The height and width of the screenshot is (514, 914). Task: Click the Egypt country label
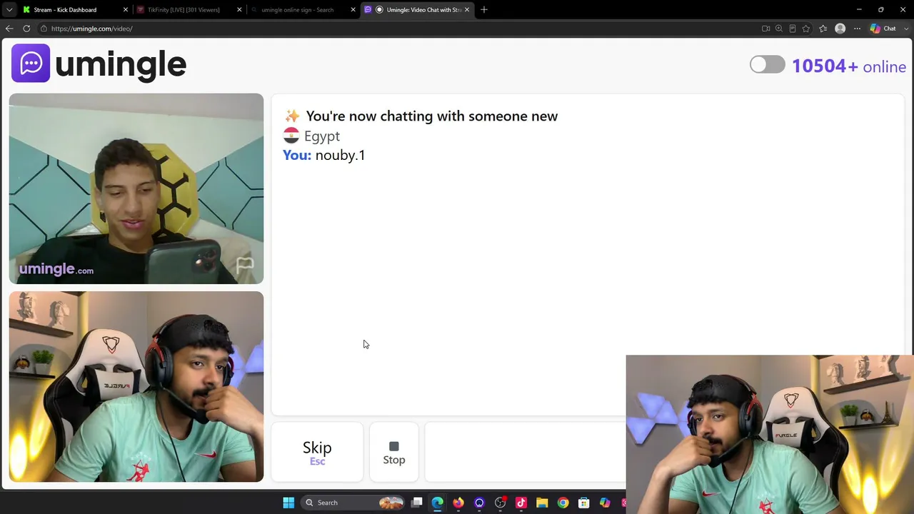(322, 136)
